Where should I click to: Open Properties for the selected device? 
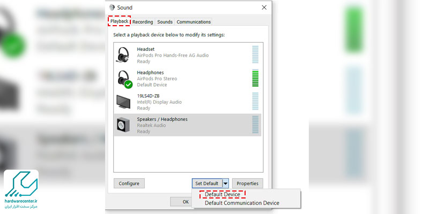pos(248,184)
